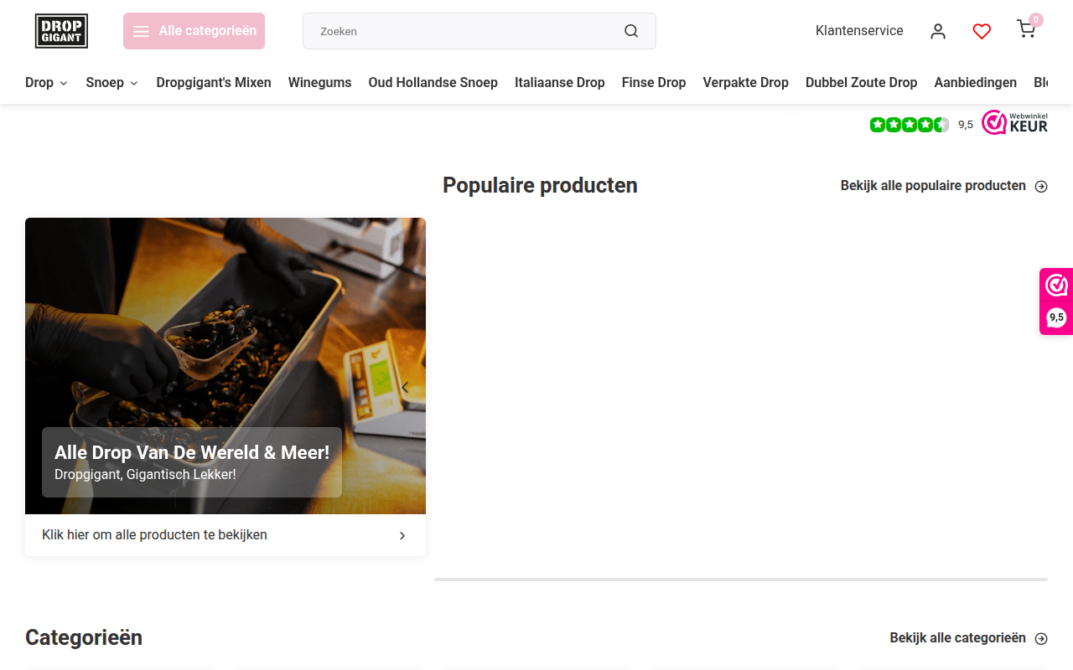The width and height of the screenshot is (1073, 670).
Task: Click the popular products horizontal scrollbar
Action: pyautogui.click(x=741, y=580)
